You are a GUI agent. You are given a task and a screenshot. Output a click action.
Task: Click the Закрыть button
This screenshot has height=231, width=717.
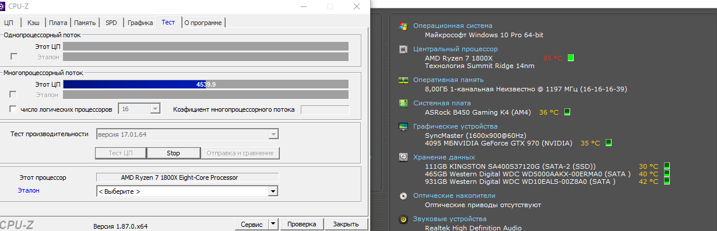click(x=346, y=224)
